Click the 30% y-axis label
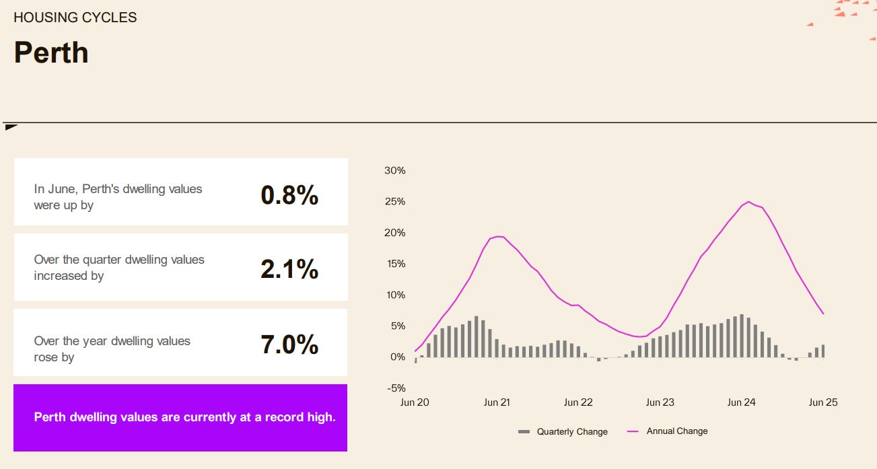 click(395, 171)
